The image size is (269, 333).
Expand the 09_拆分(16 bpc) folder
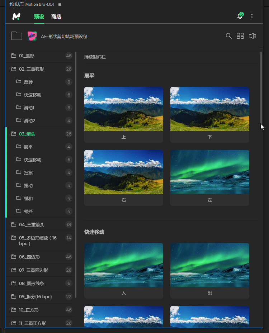(x=40, y=297)
